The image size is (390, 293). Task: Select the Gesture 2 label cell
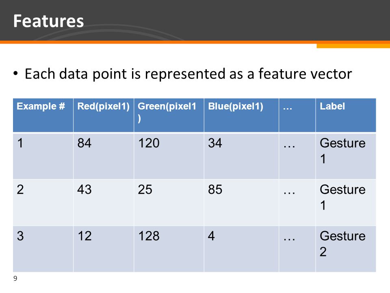(x=346, y=249)
